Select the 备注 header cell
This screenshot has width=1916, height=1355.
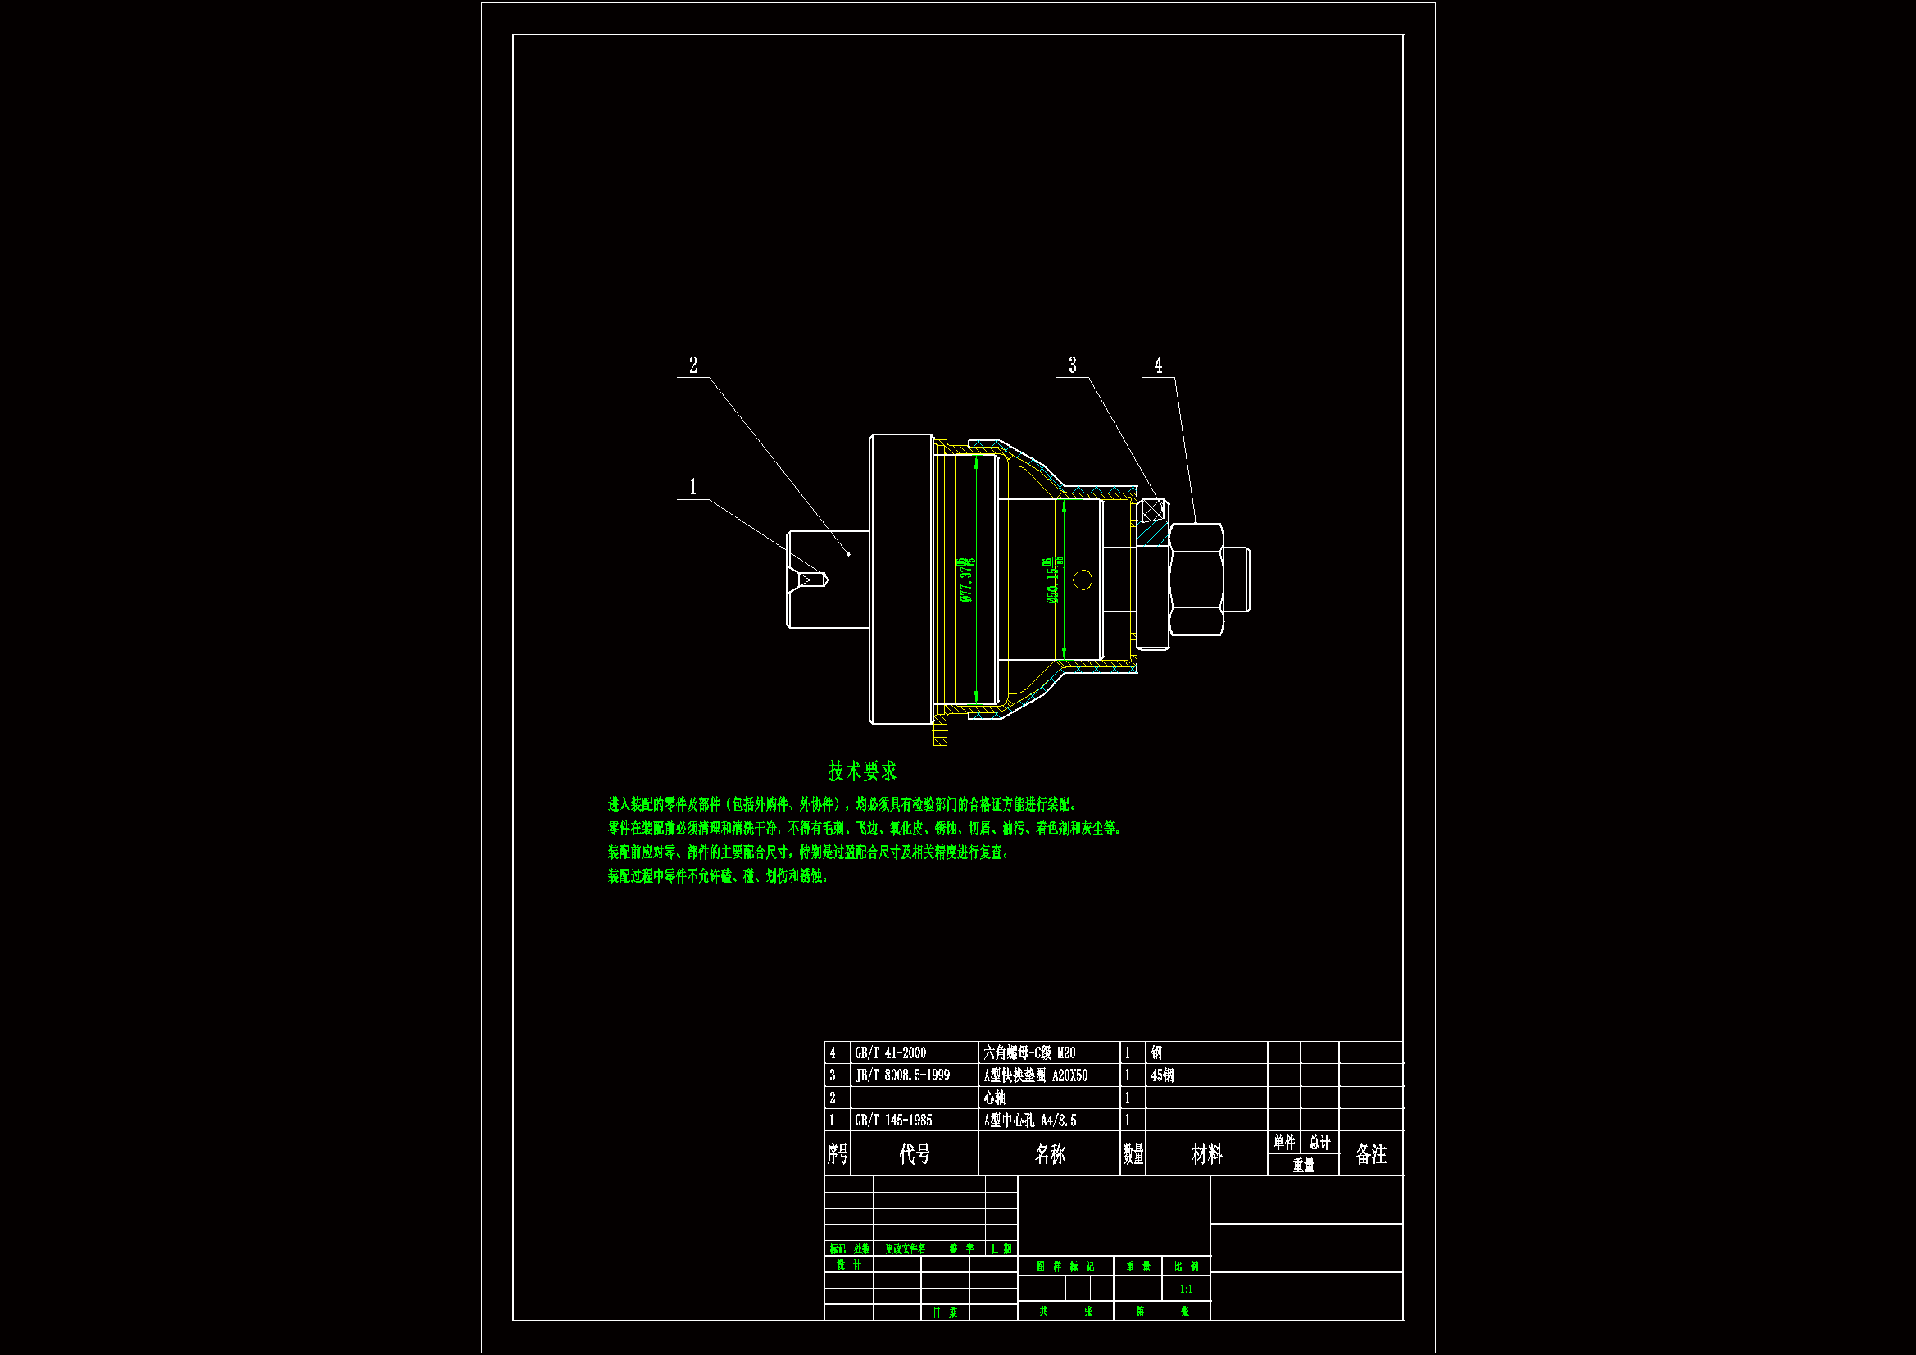click(1370, 1154)
